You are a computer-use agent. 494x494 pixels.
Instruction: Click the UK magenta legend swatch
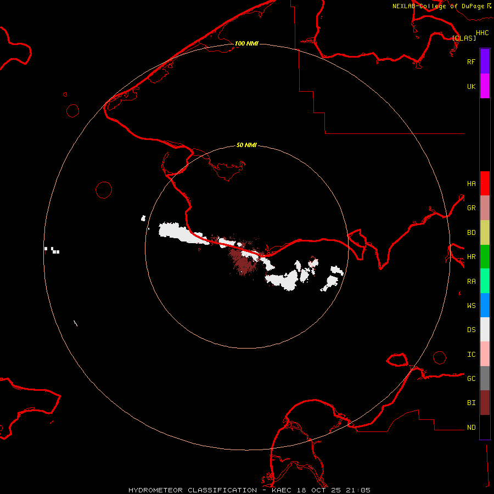(x=485, y=86)
